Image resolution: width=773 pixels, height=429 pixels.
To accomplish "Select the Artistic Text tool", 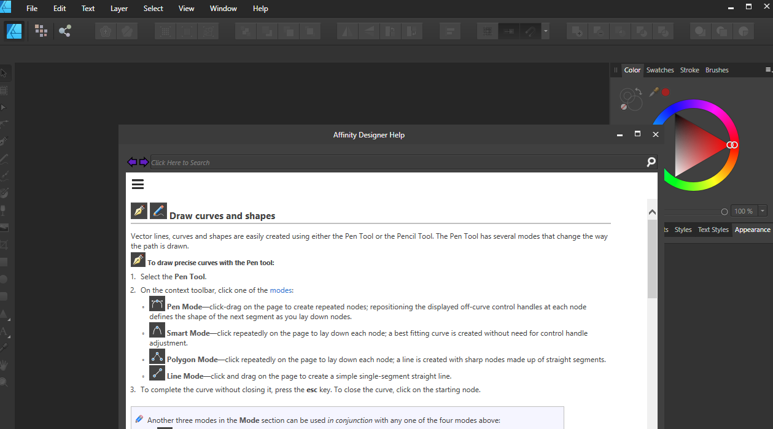I will pyautogui.click(x=4, y=331).
